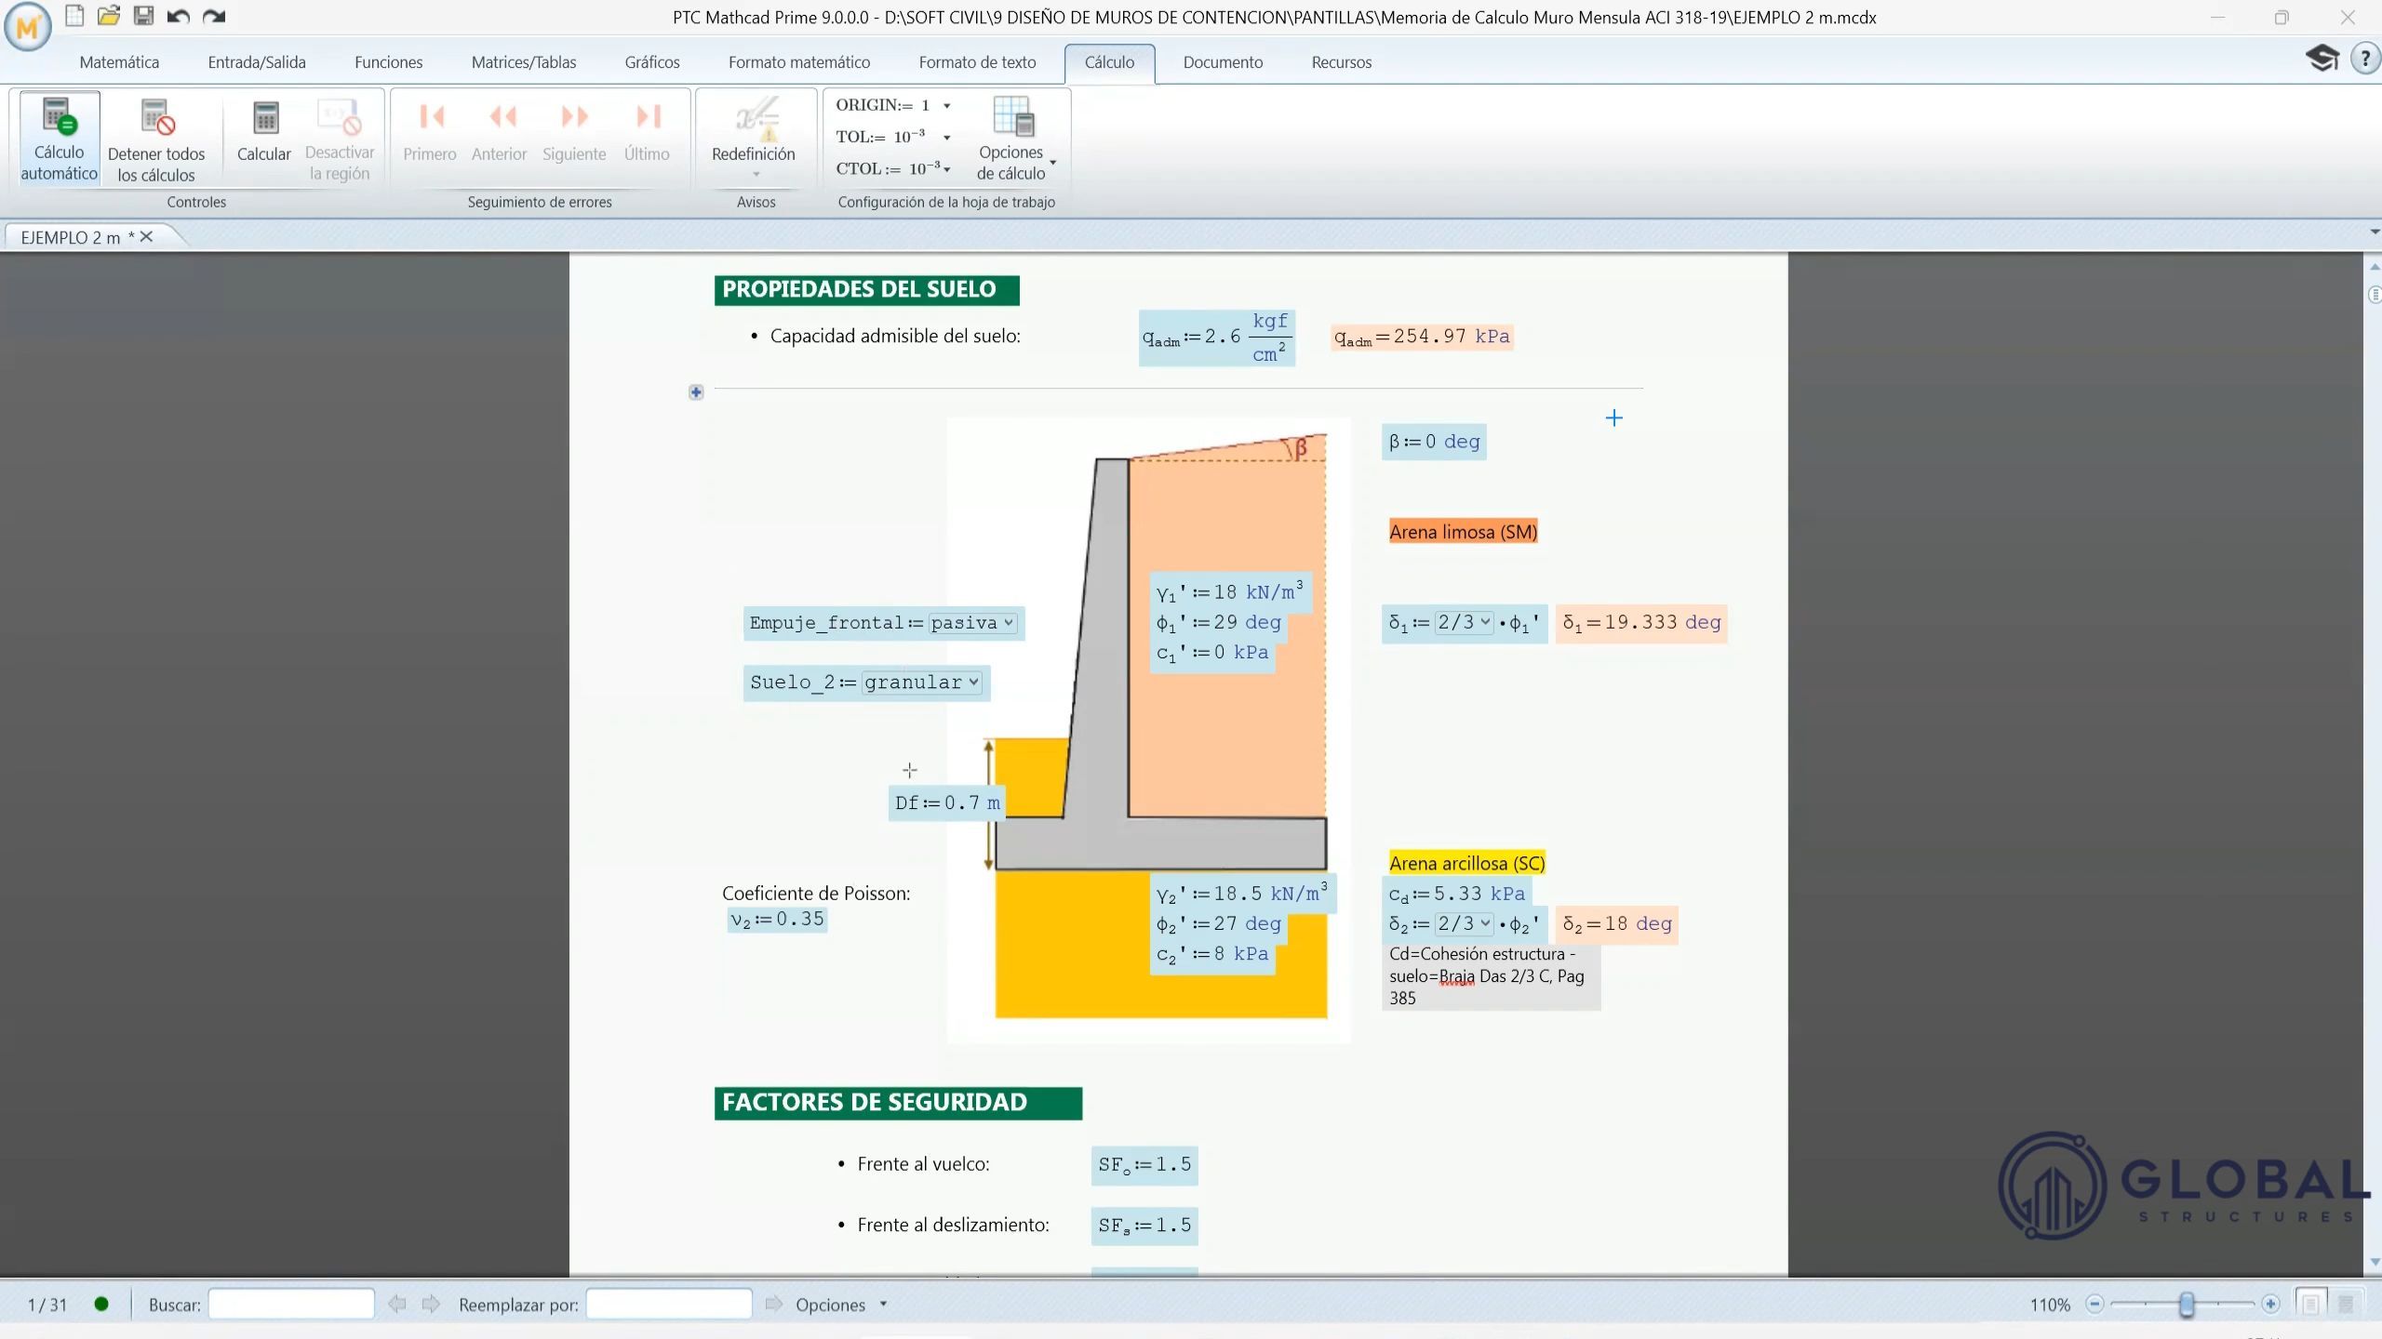The height and width of the screenshot is (1339, 2382).
Task: Switch to the draft view icon
Action: tap(2345, 1305)
